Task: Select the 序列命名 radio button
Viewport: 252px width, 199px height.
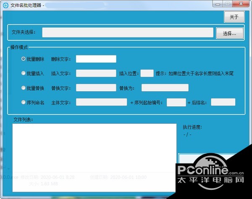Action: pos(24,102)
